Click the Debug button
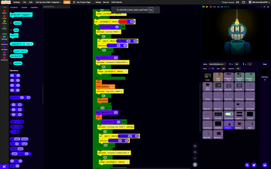 click(x=98, y=2)
